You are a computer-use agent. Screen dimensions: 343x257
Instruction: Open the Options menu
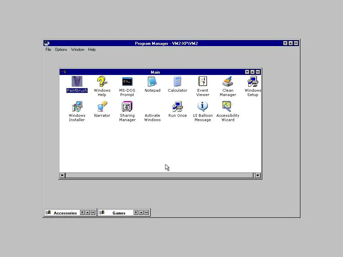[x=61, y=50]
